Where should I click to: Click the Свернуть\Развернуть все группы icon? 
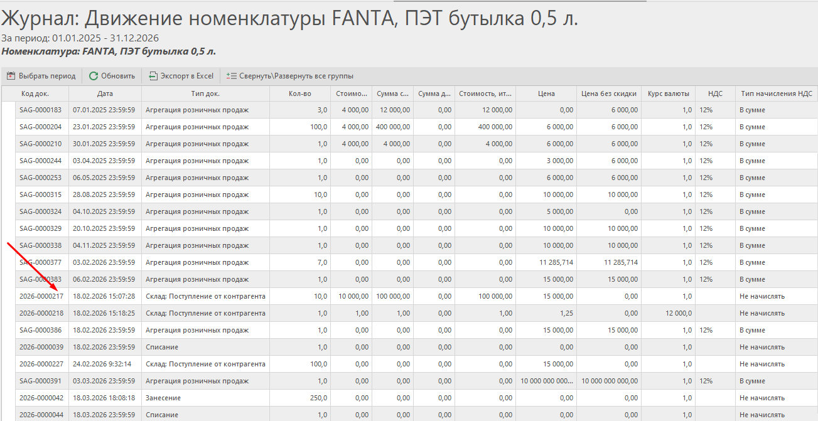point(231,76)
